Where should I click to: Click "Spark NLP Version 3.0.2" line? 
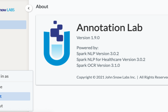(98, 54)
